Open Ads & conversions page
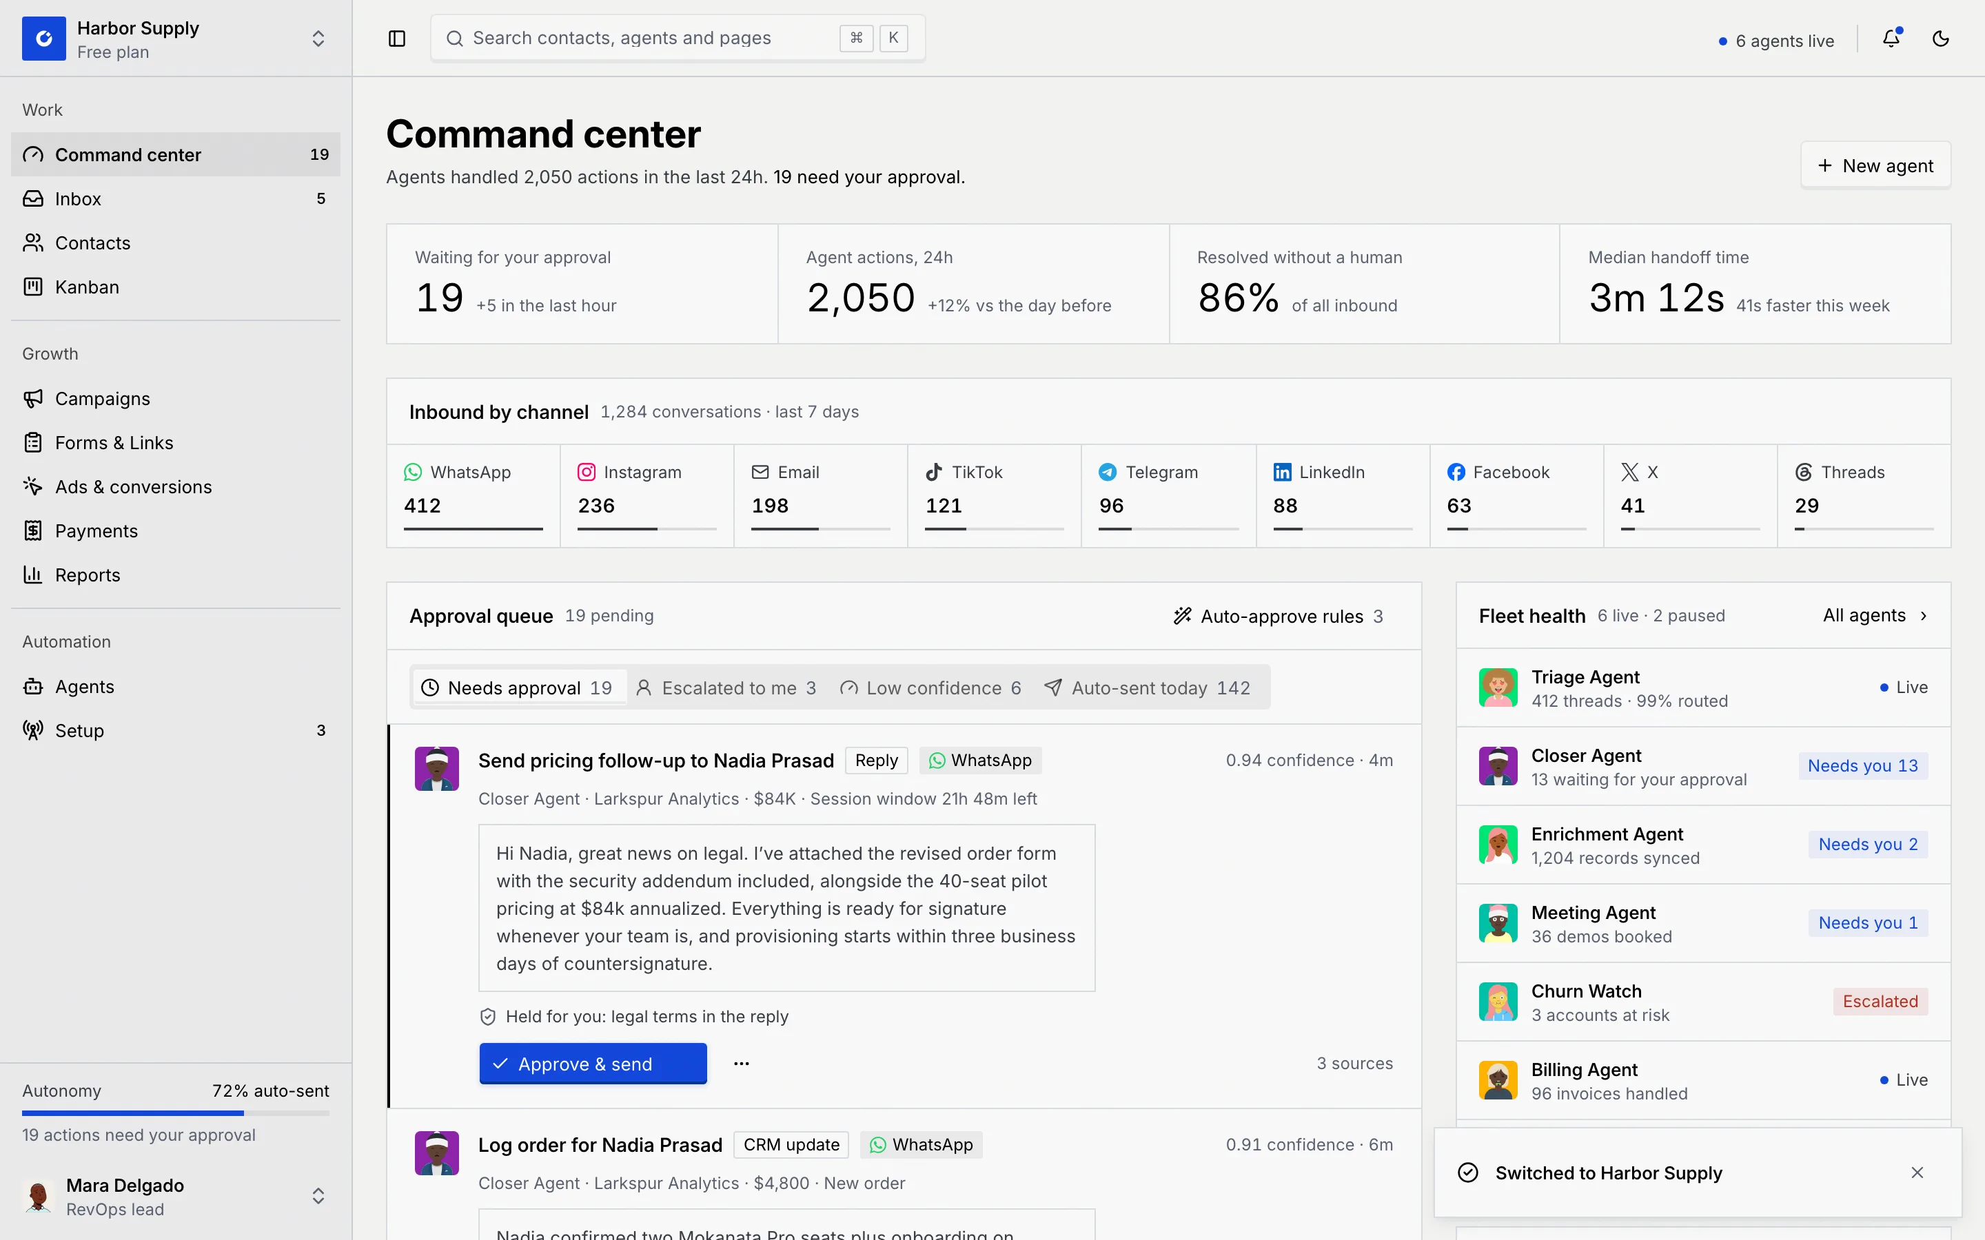This screenshot has width=1985, height=1240. pos(176,487)
